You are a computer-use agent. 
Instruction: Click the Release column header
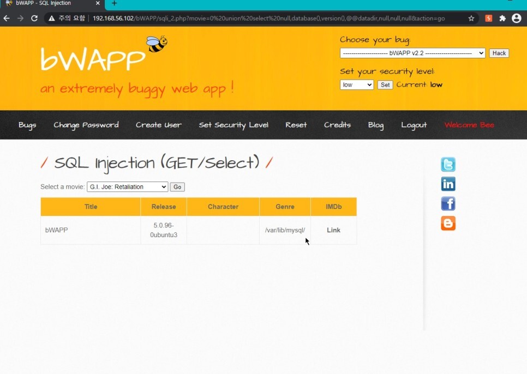(x=164, y=207)
